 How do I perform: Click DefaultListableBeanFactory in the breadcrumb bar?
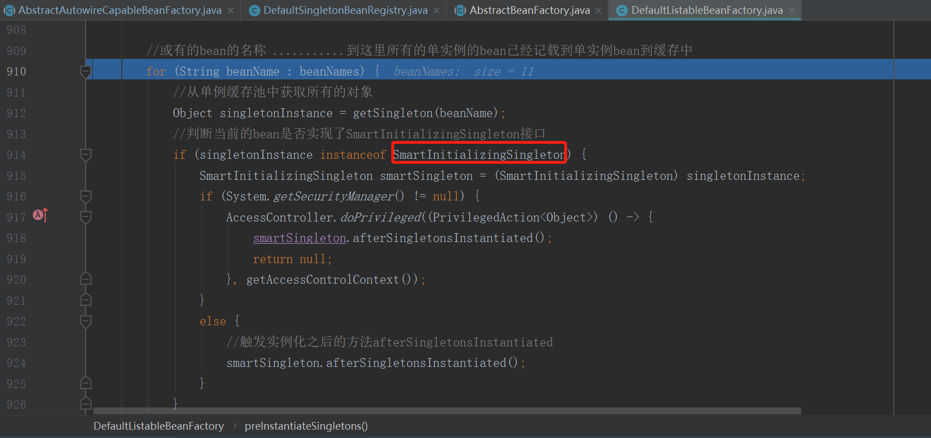pos(158,426)
